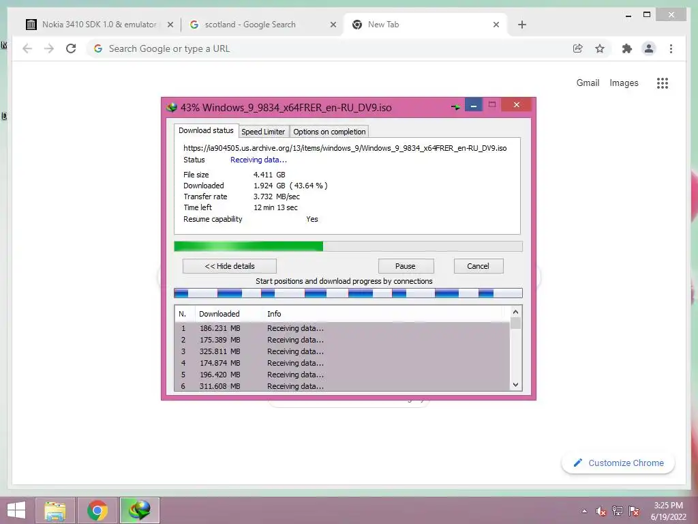The width and height of the screenshot is (698, 524).
Task: Close the scotland Google Search tab
Action: (333, 25)
